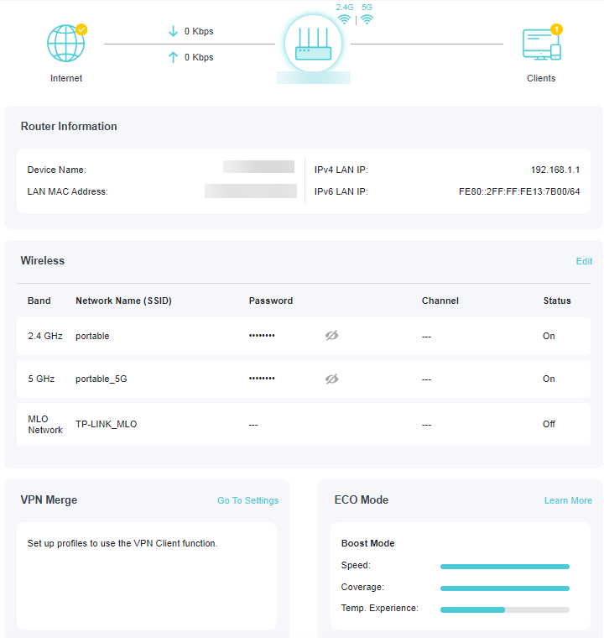
Task: Click the Password column header
Action: pos(271,301)
